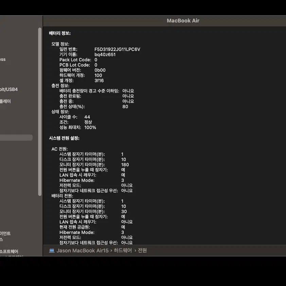This screenshot has width=286, height=286.
Task: Click cell revision value 3f16
Action: click(99, 81)
